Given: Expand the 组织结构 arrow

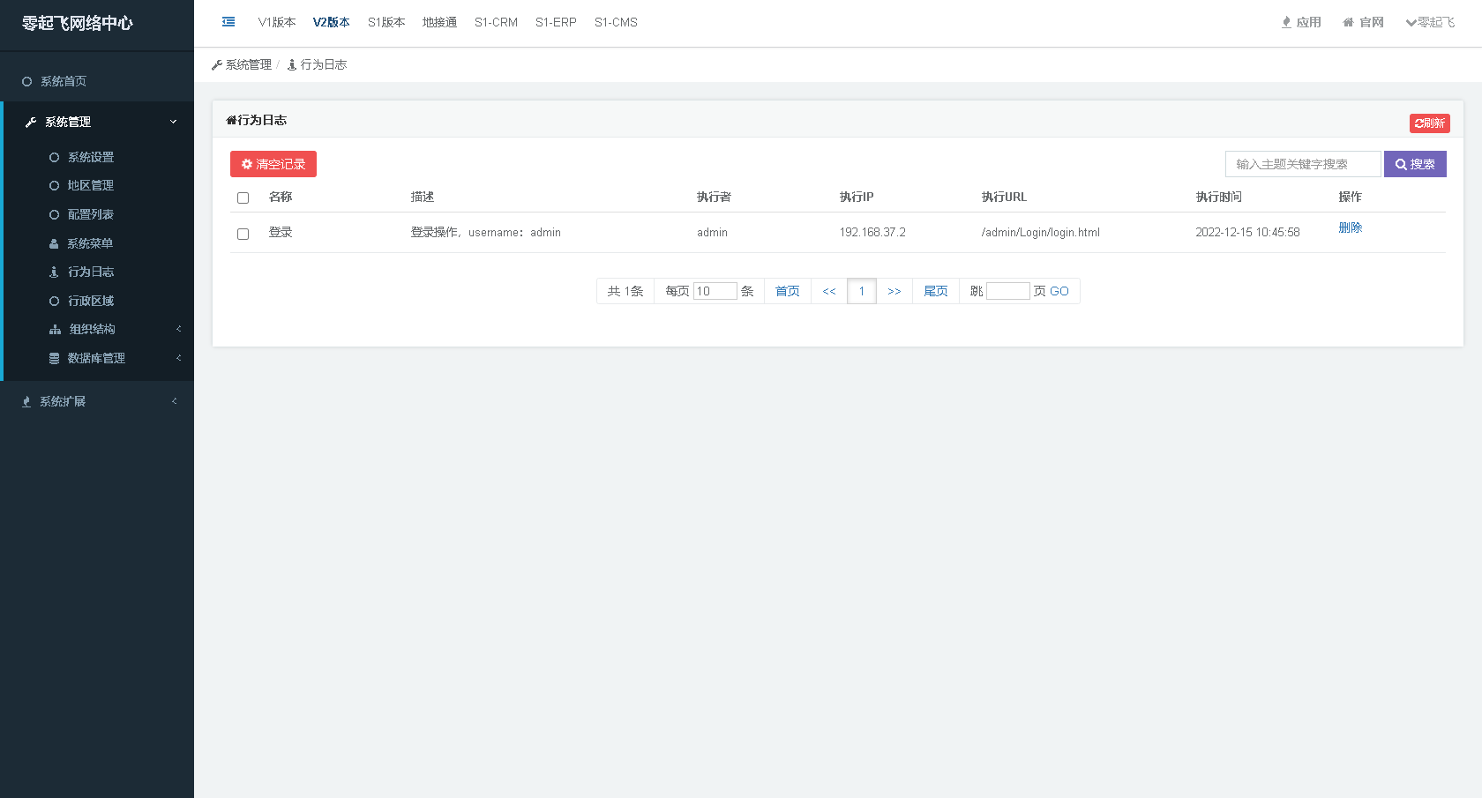Looking at the screenshot, I should click(179, 329).
